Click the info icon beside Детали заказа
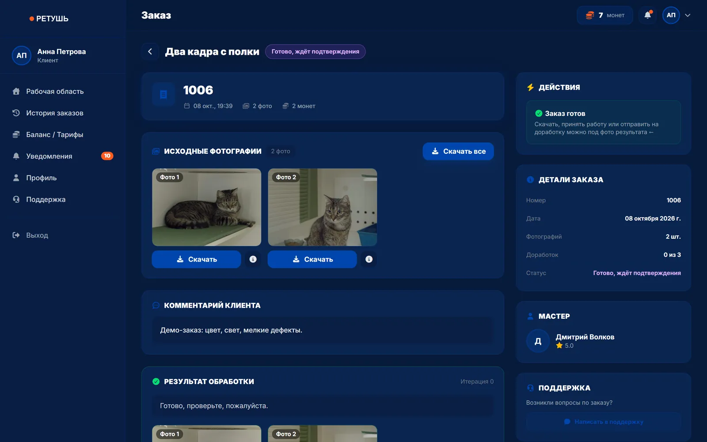707x442 pixels. [530, 180]
